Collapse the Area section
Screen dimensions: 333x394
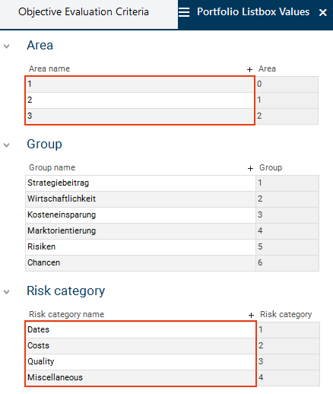(7, 46)
